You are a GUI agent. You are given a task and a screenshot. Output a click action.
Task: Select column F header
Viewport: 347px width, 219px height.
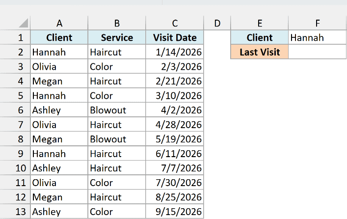[x=318, y=23]
